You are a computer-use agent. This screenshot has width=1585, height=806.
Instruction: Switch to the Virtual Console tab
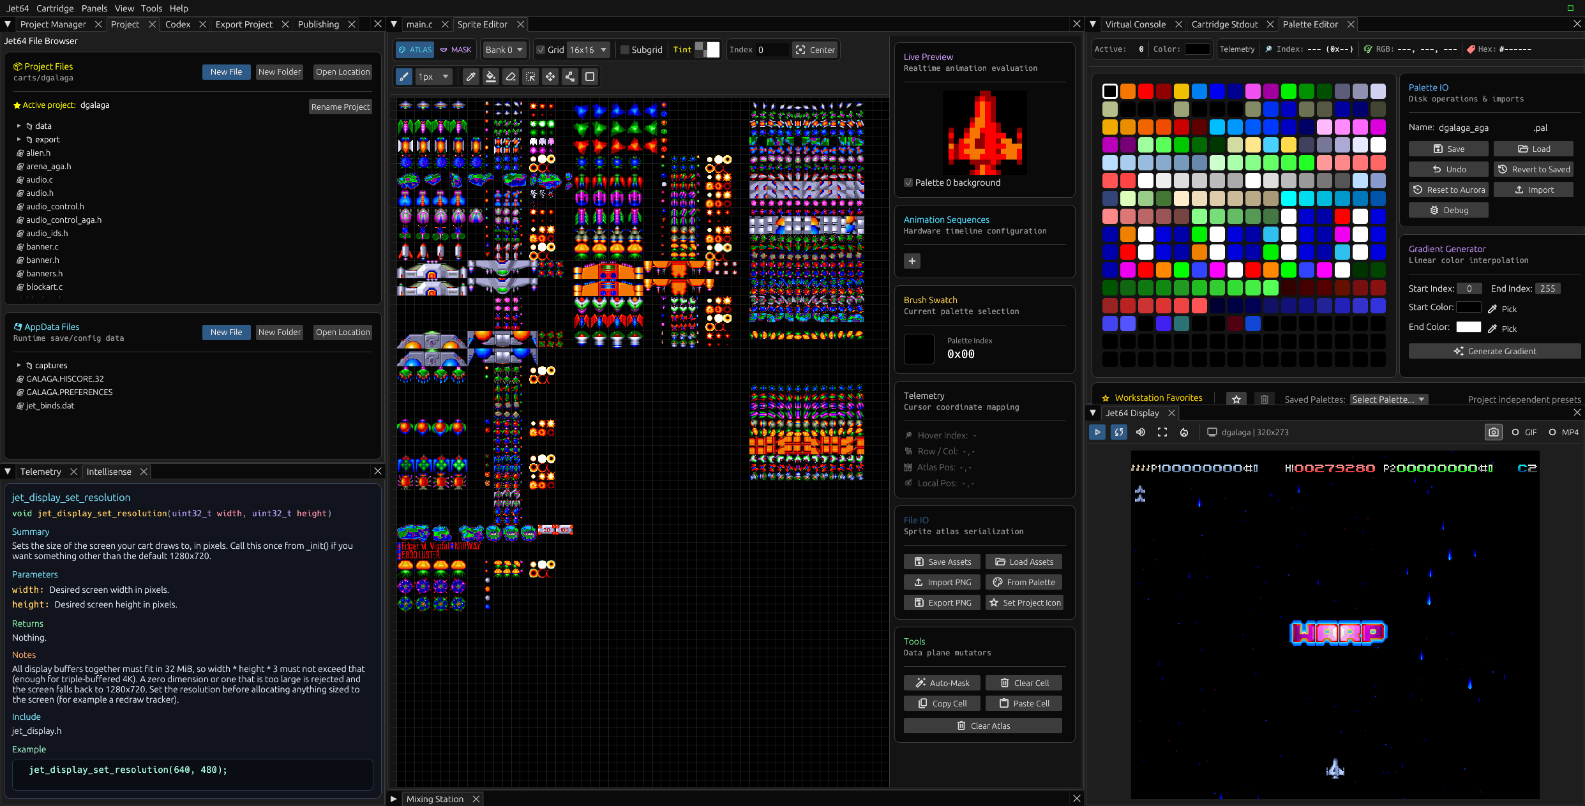tap(1135, 24)
